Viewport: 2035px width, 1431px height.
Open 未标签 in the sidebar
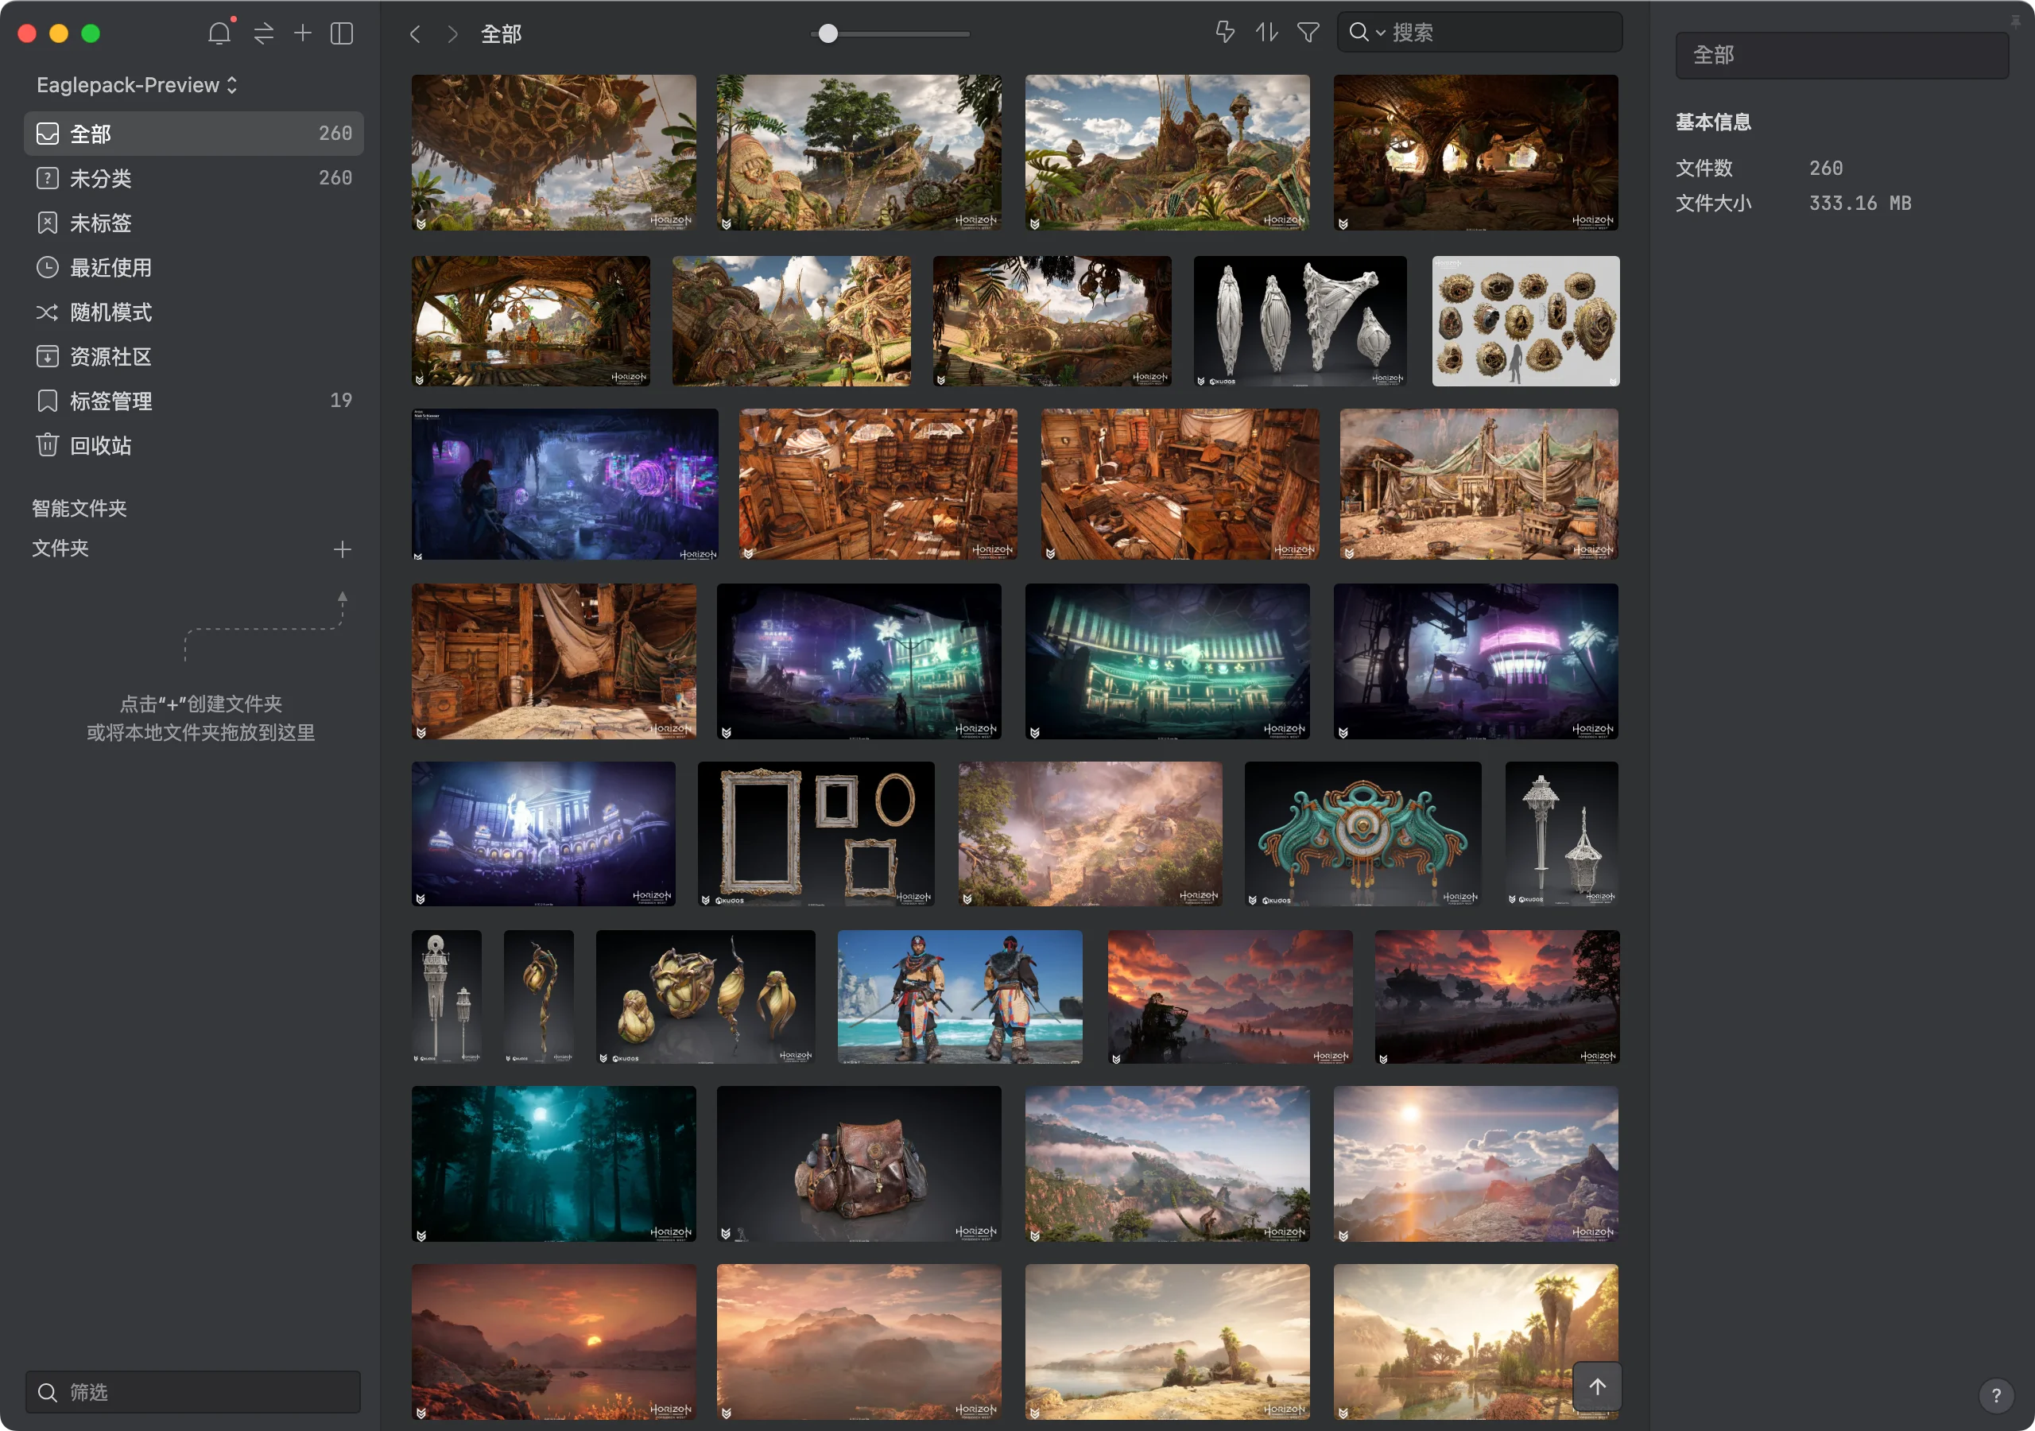193,223
